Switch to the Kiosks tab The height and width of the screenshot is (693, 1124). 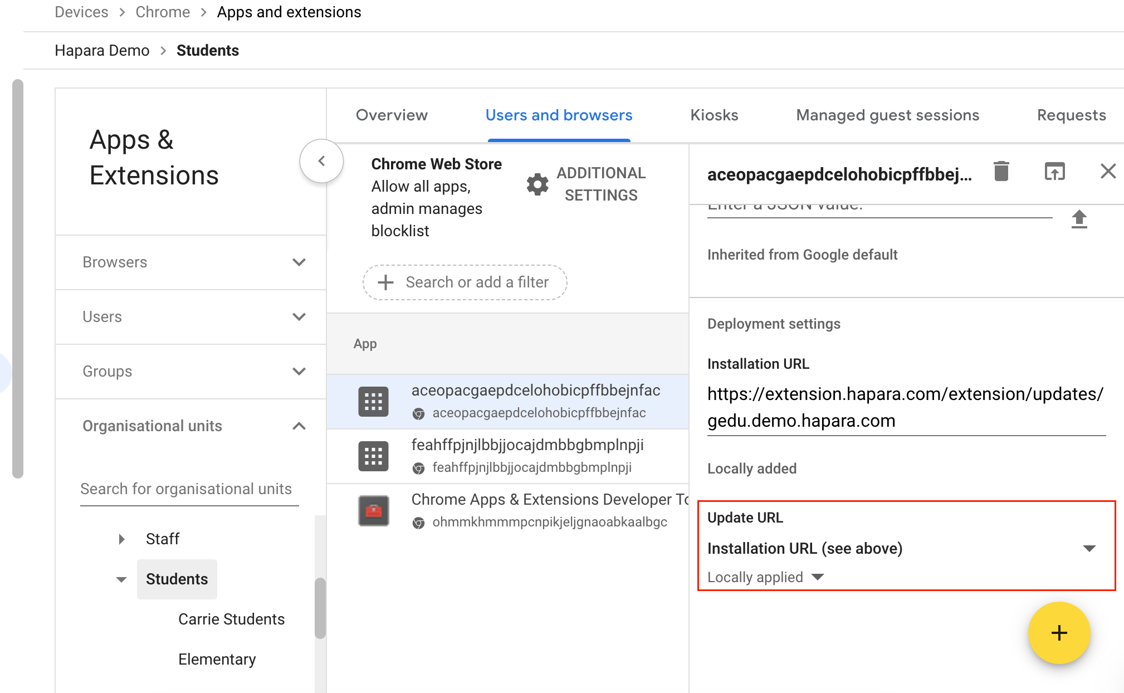tap(714, 115)
